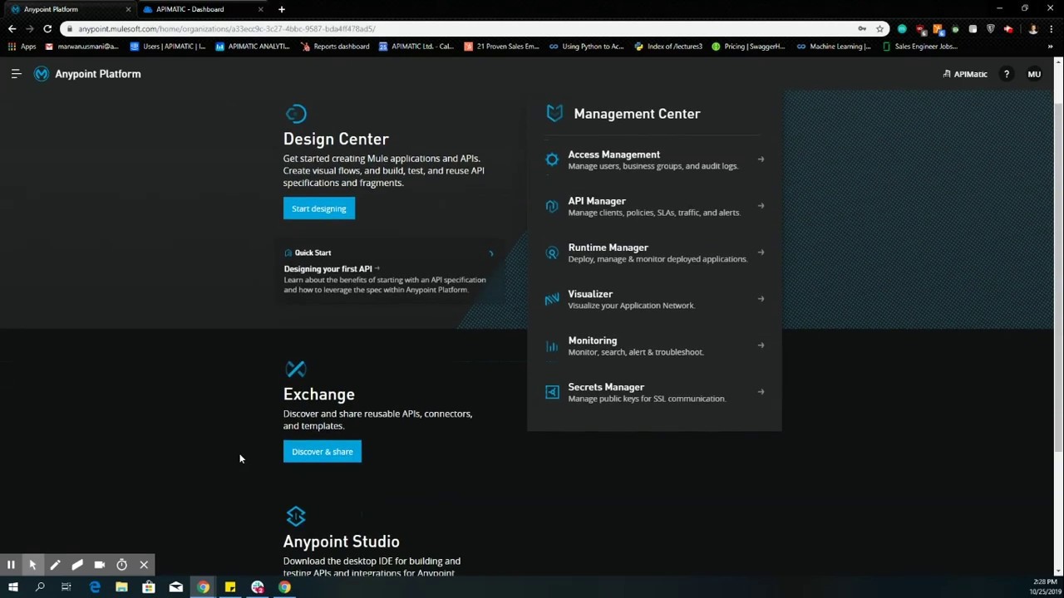1064x598 pixels.
Task: Open a new browser tab
Action: pyautogui.click(x=282, y=9)
